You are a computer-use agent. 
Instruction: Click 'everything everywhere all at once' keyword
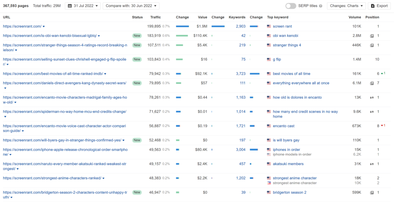(x=301, y=83)
